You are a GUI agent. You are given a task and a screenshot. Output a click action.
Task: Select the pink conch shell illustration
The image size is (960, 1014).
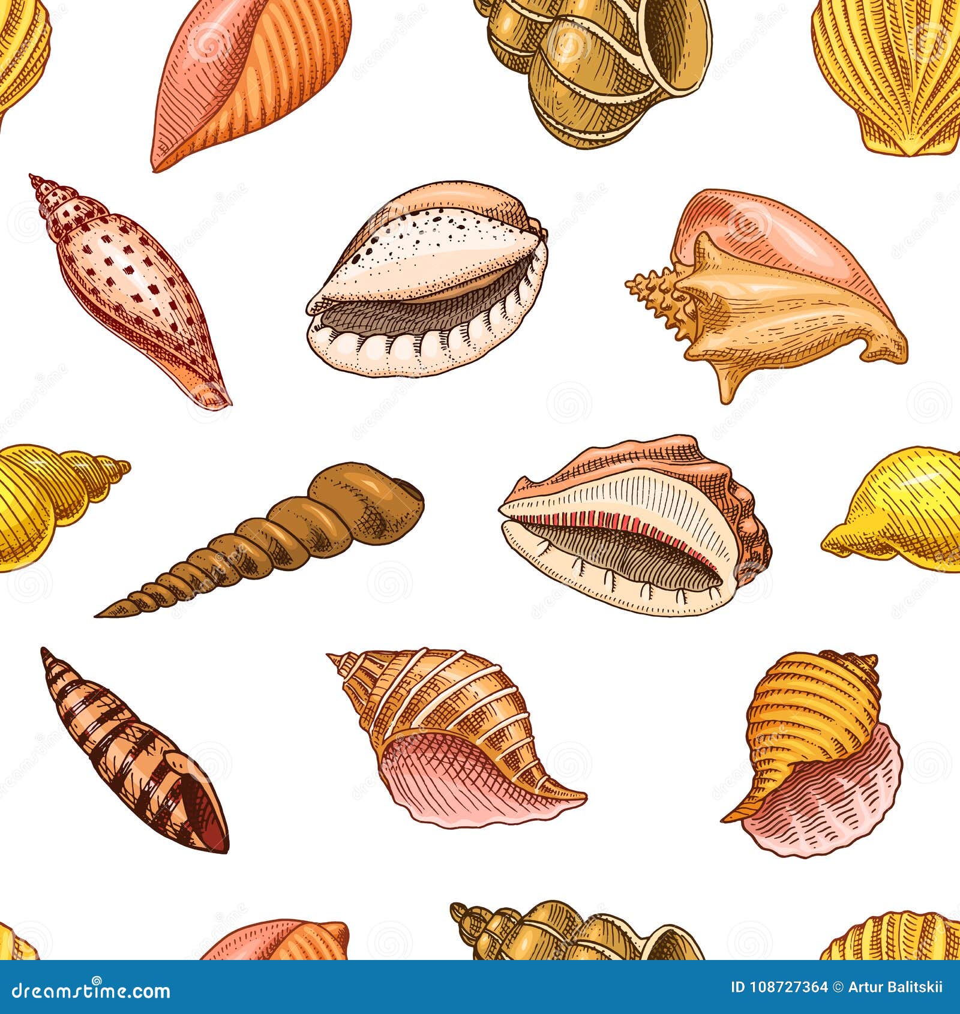tap(762, 294)
